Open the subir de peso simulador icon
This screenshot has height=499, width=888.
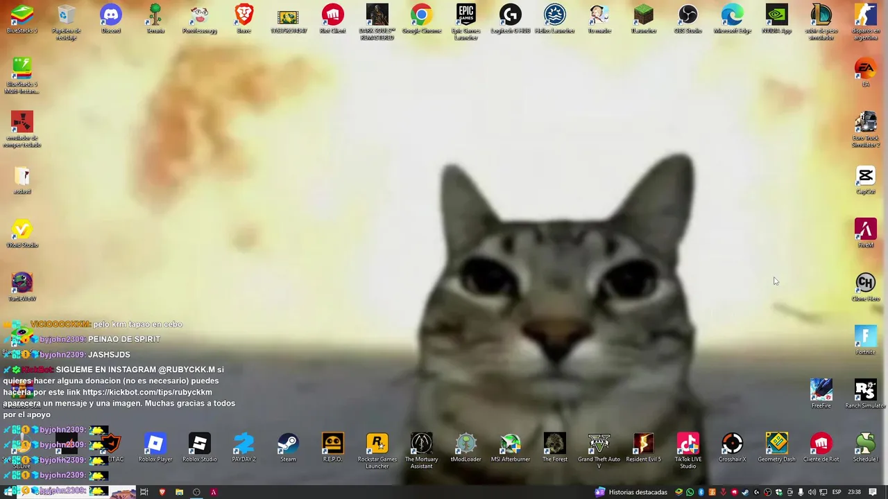[x=821, y=22]
